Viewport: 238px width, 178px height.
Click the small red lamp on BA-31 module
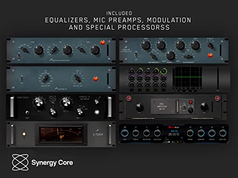tap(190, 102)
